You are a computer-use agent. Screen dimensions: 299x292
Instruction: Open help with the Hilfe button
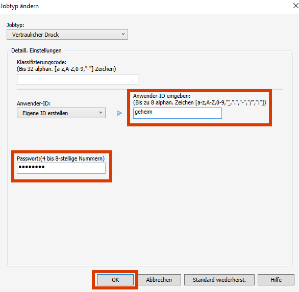pyautogui.click(x=276, y=280)
